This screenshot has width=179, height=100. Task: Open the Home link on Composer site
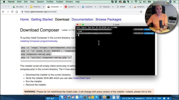[x=24, y=19]
